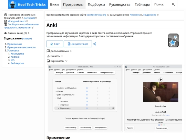This screenshot has width=186, height=140.
Task: Jump to Установка in the contents
Action: click(13, 50)
